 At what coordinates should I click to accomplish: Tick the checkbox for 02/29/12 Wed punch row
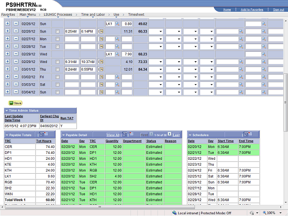(x=58, y=62)
